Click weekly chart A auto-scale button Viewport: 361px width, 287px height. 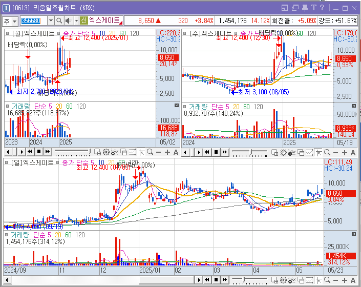tap(353, 153)
